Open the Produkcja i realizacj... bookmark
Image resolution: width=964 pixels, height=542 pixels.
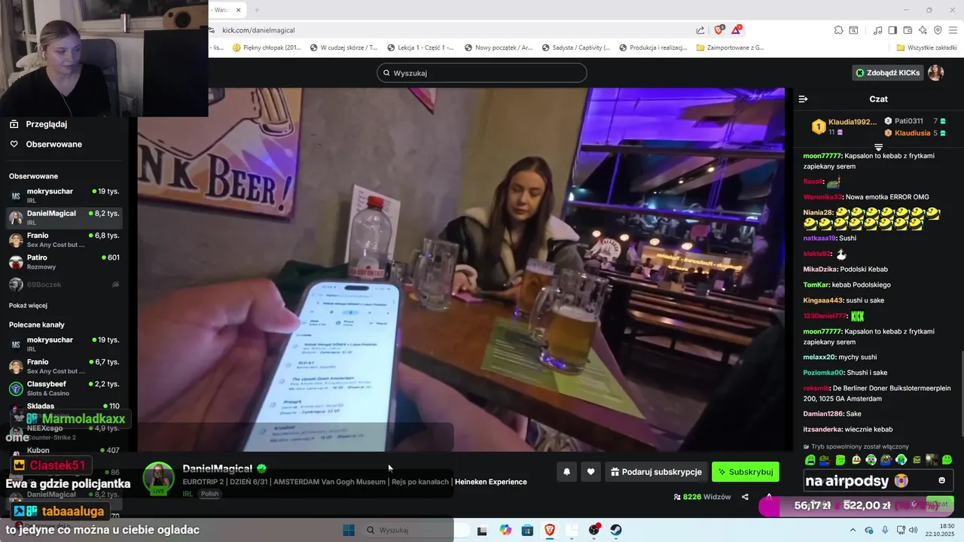tap(653, 47)
